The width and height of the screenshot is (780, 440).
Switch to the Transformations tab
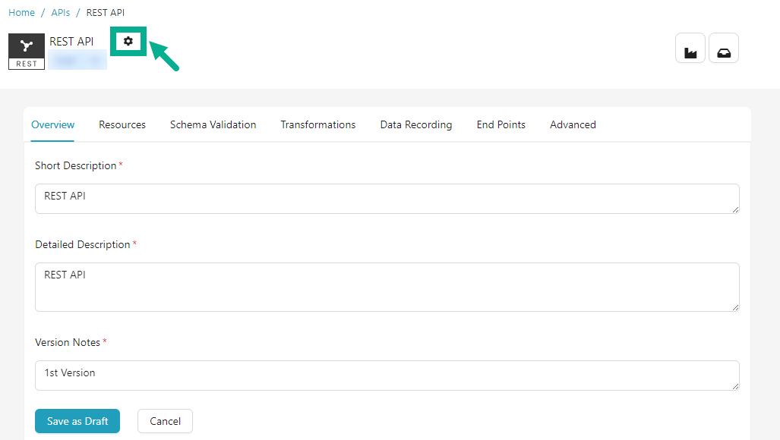(x=317, y=124)
